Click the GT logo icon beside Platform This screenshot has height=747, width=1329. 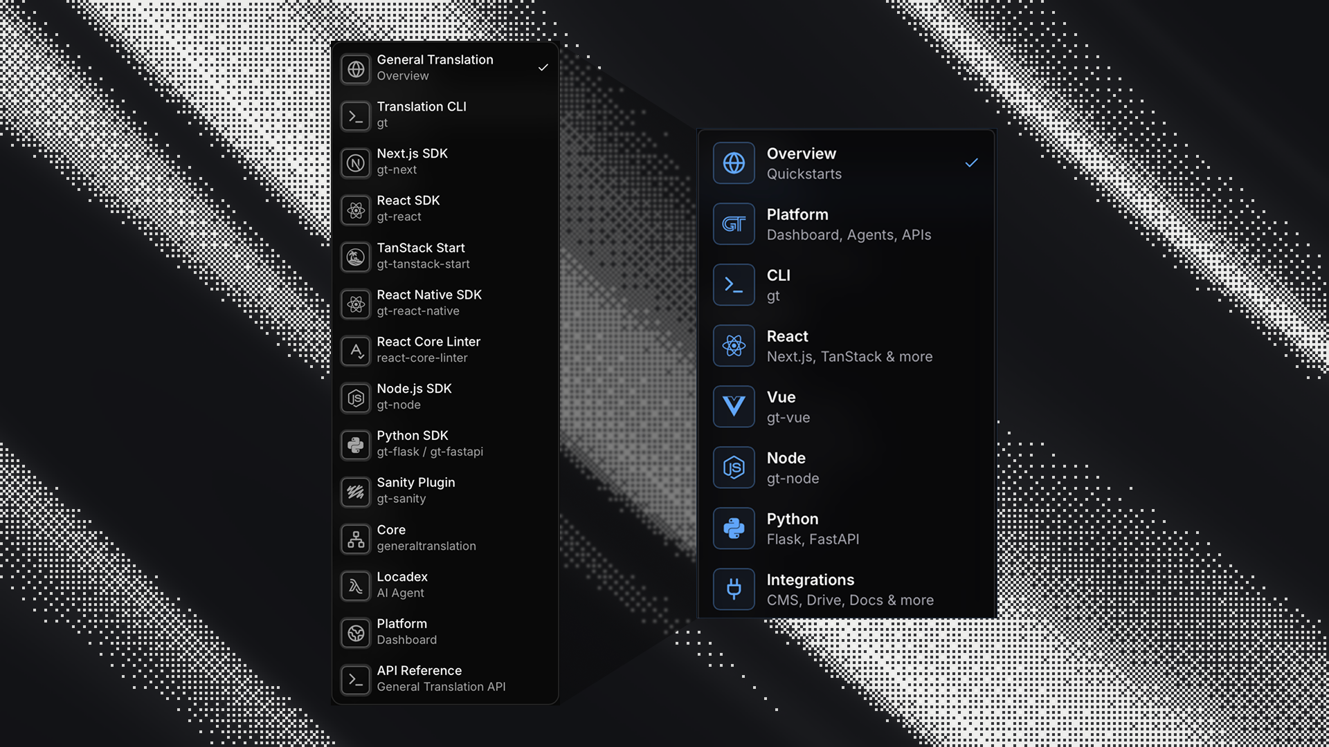734,224
